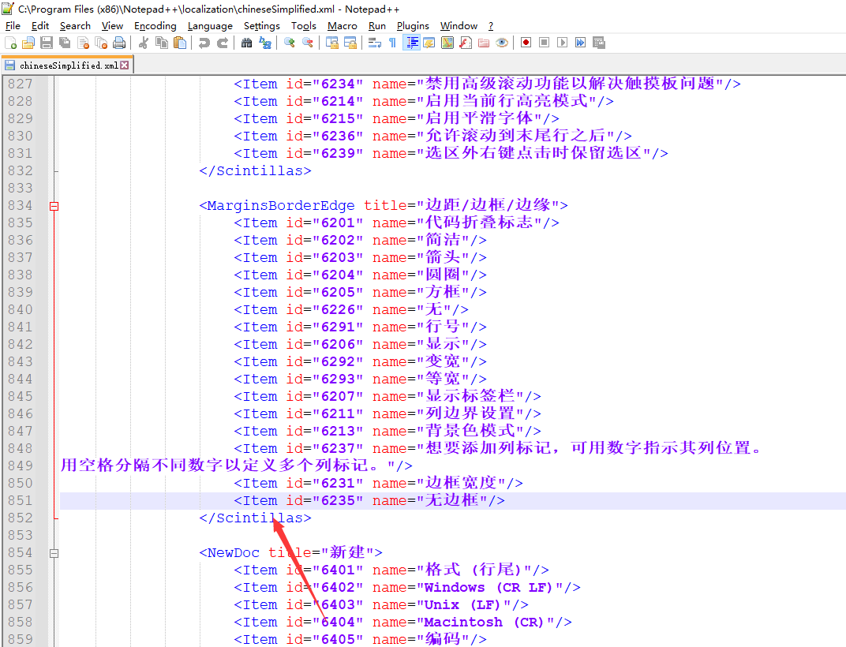Click line number 827 in margin
Screen dimensions: 846x647
[20, 84]
